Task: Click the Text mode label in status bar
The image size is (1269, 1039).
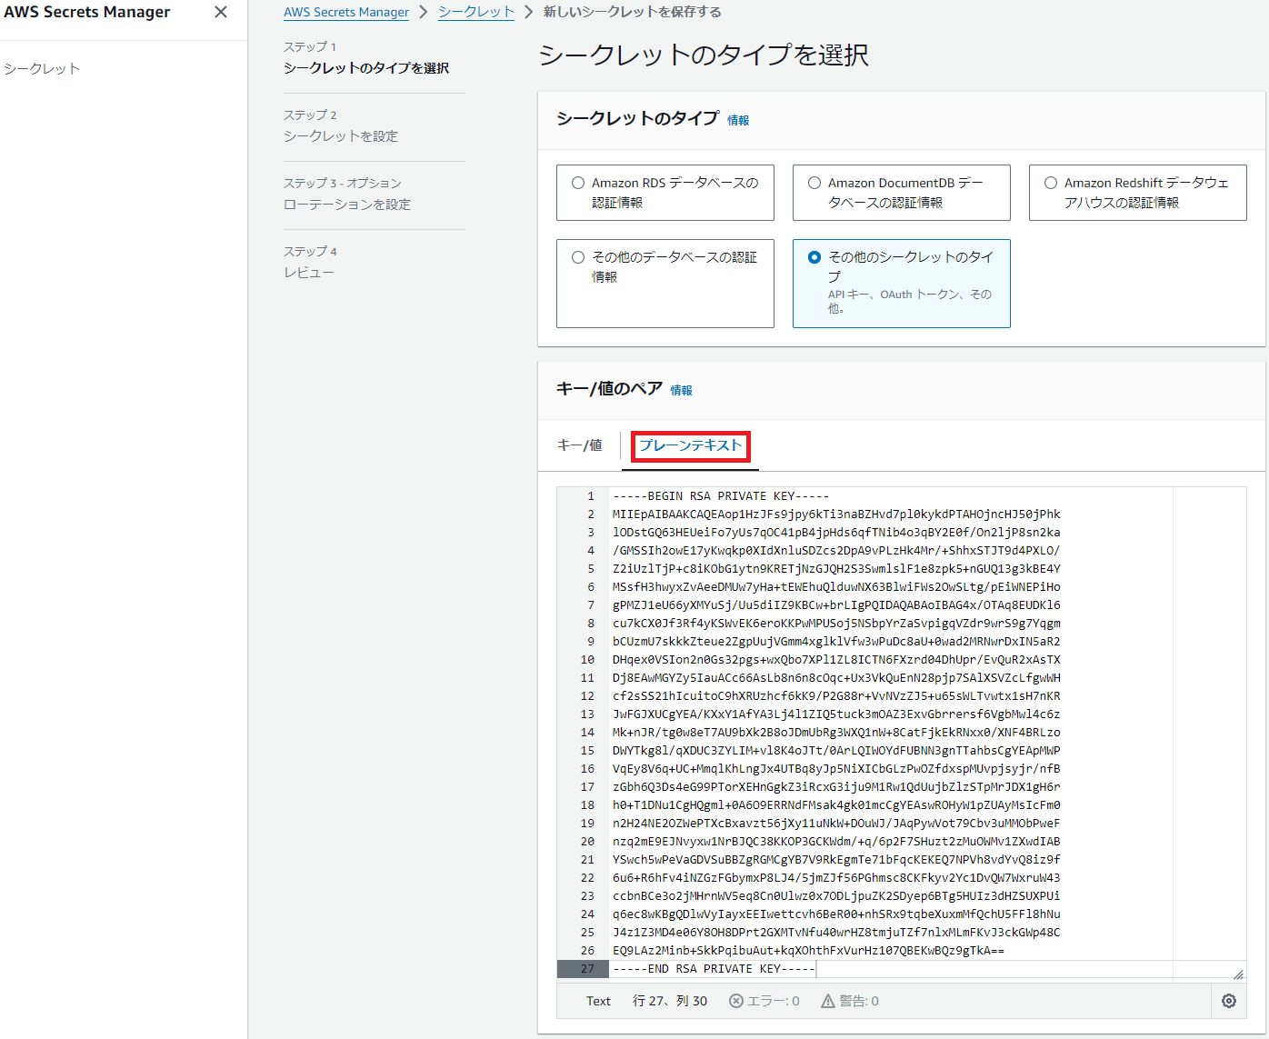Action: coord(598,1001)
